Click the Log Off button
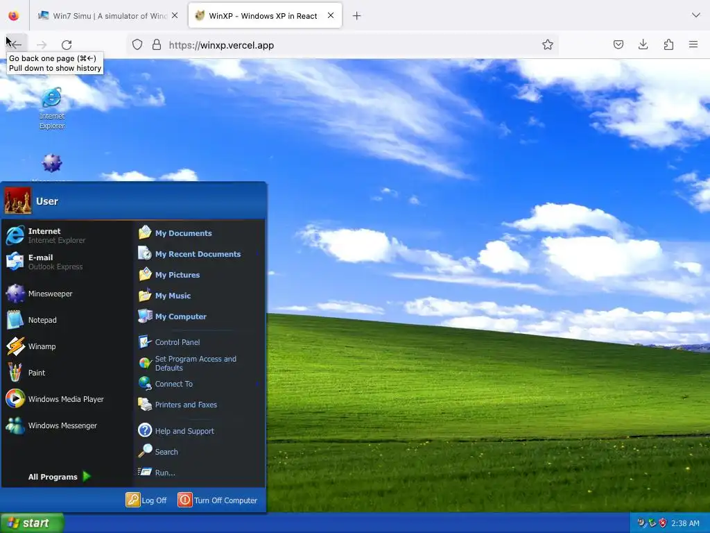710x533 pixels. [146, 500]
